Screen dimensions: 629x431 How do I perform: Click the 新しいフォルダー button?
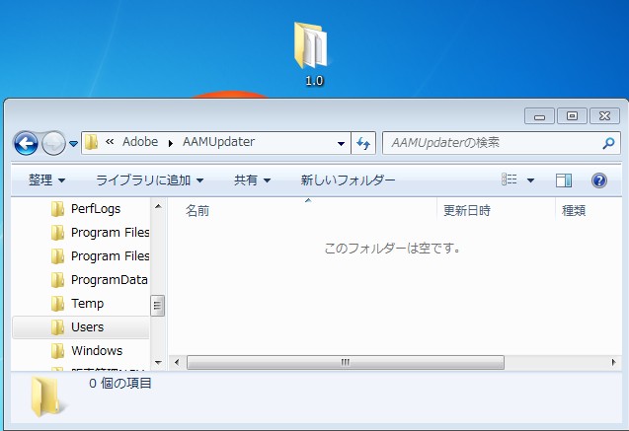pos(348,180)
